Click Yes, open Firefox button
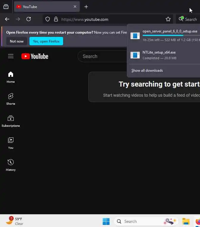 [46, 41]
